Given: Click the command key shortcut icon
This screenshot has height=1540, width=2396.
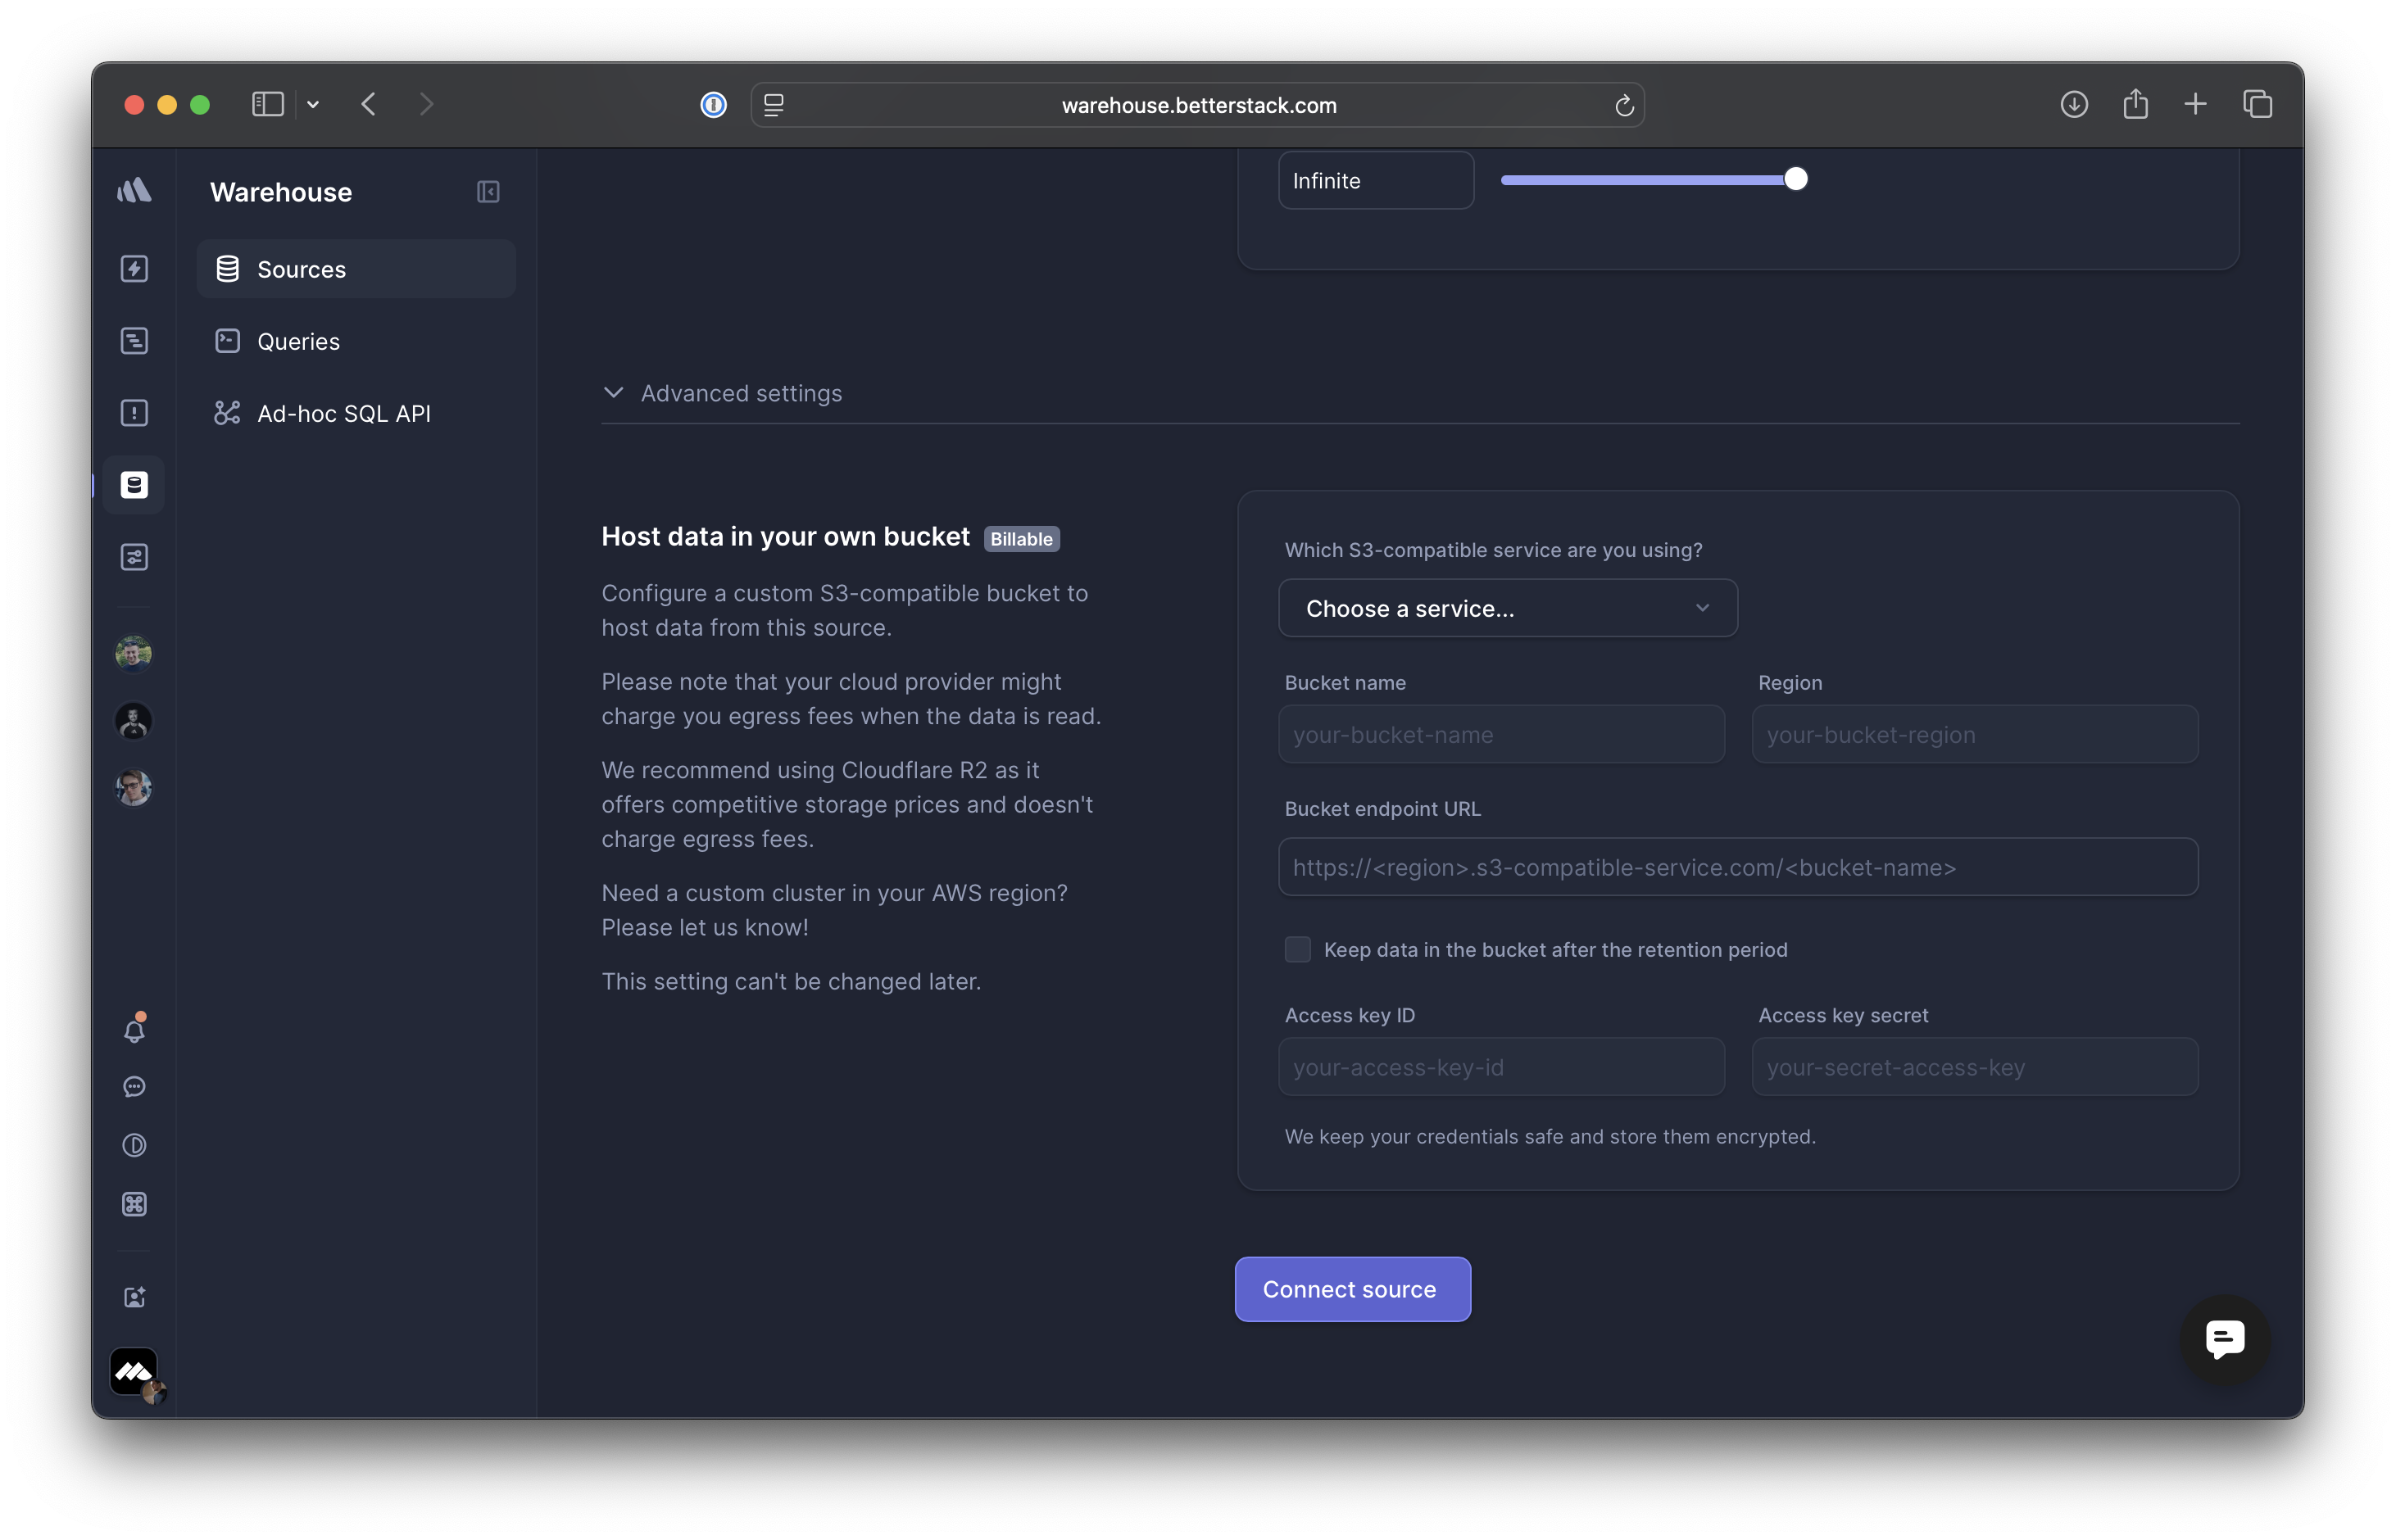Looking at the screenshot, I should [134, 1204].
